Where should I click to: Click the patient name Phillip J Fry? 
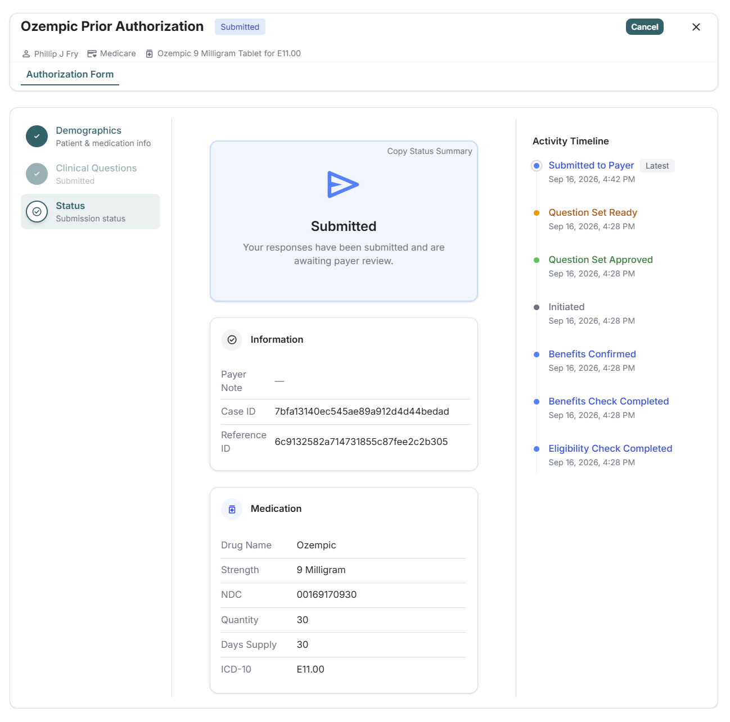(x=56, y=54)
